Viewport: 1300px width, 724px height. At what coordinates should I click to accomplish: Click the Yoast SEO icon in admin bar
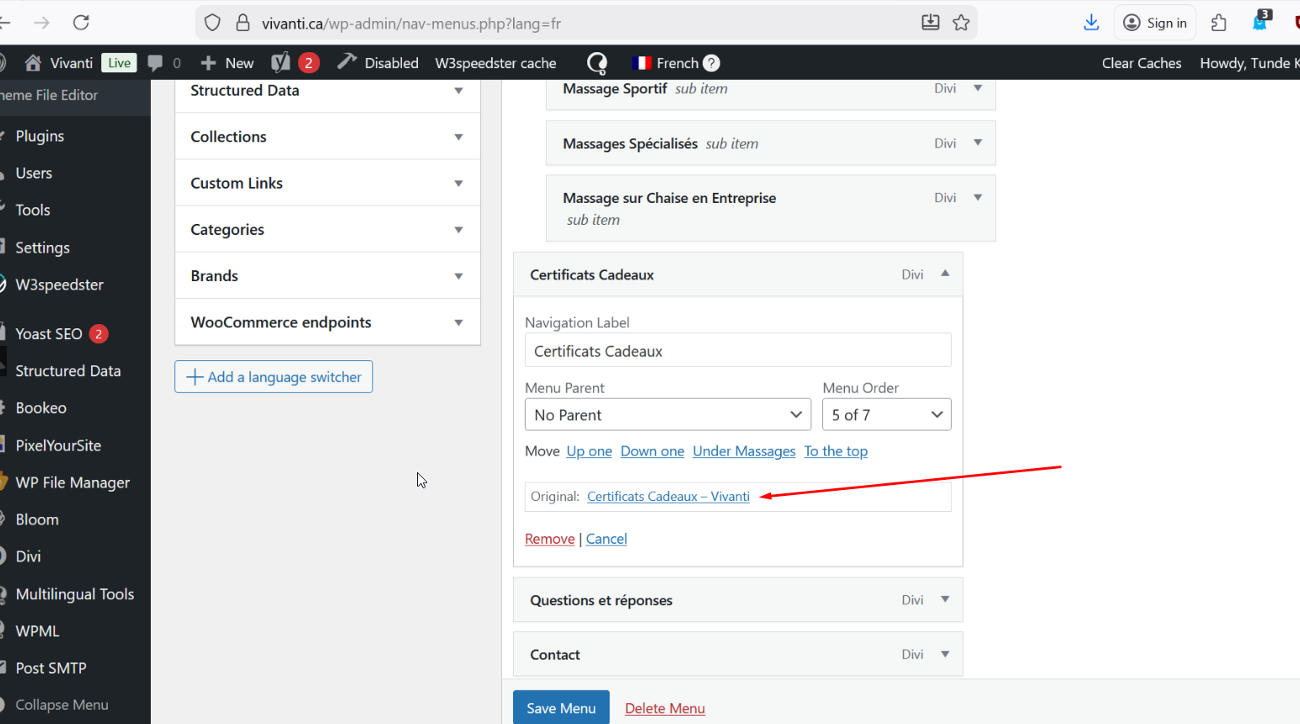281,62
